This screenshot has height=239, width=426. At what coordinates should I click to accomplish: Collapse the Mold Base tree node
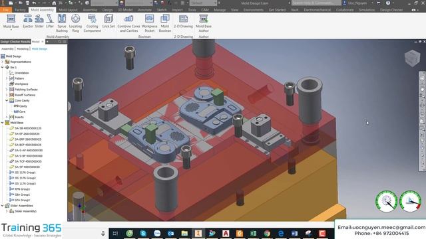[3, 123]
